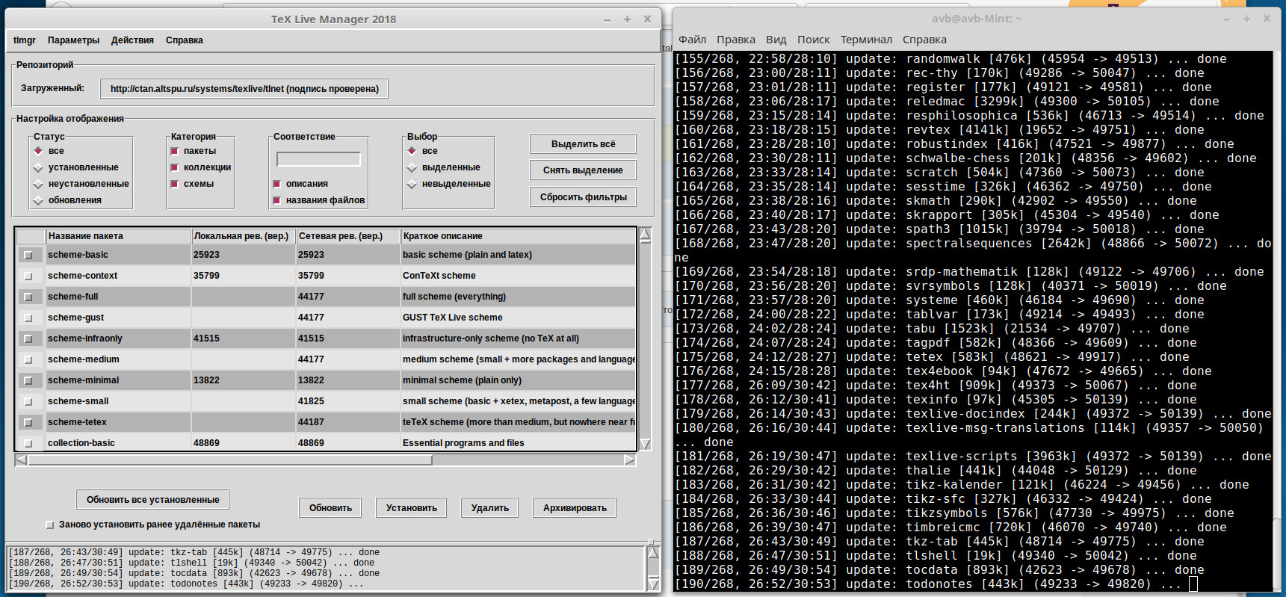Toggle the коллекции category checkbox
The width and height of the screenshot is (1286, 597).
tap(175, 167)
